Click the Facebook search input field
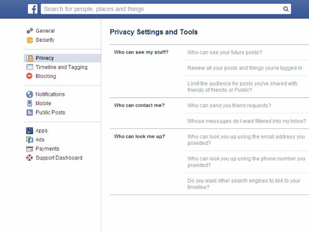This screenshot has width=309, height=232. [x=160, y=9]
